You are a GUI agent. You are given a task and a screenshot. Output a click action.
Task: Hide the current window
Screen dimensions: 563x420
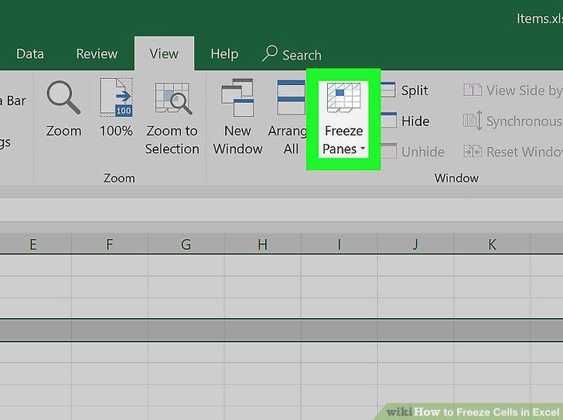click(x=405, y=121)
